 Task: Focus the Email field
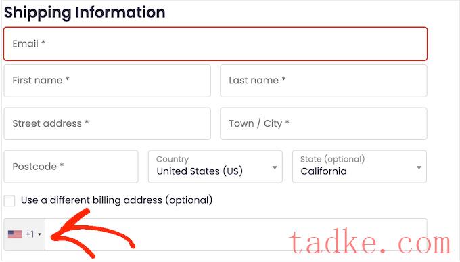215,44
